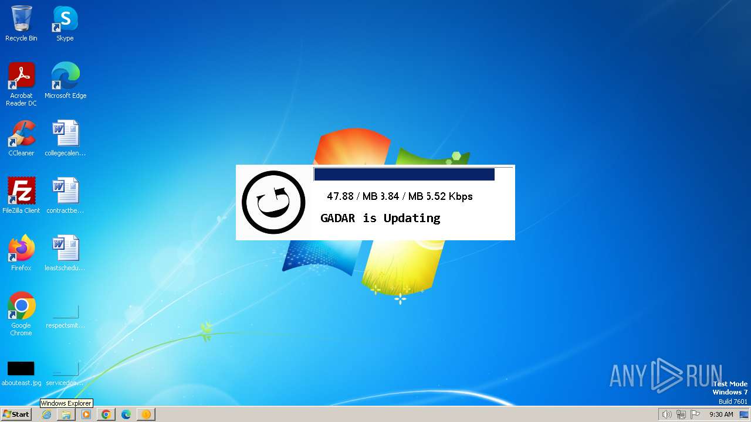Open the network tray icon
Screen dimensions: 751x422
tap(681, 414)
